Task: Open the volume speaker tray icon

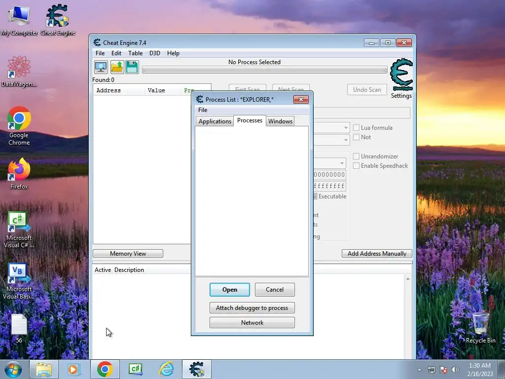Action: click(x=455, y=370)
